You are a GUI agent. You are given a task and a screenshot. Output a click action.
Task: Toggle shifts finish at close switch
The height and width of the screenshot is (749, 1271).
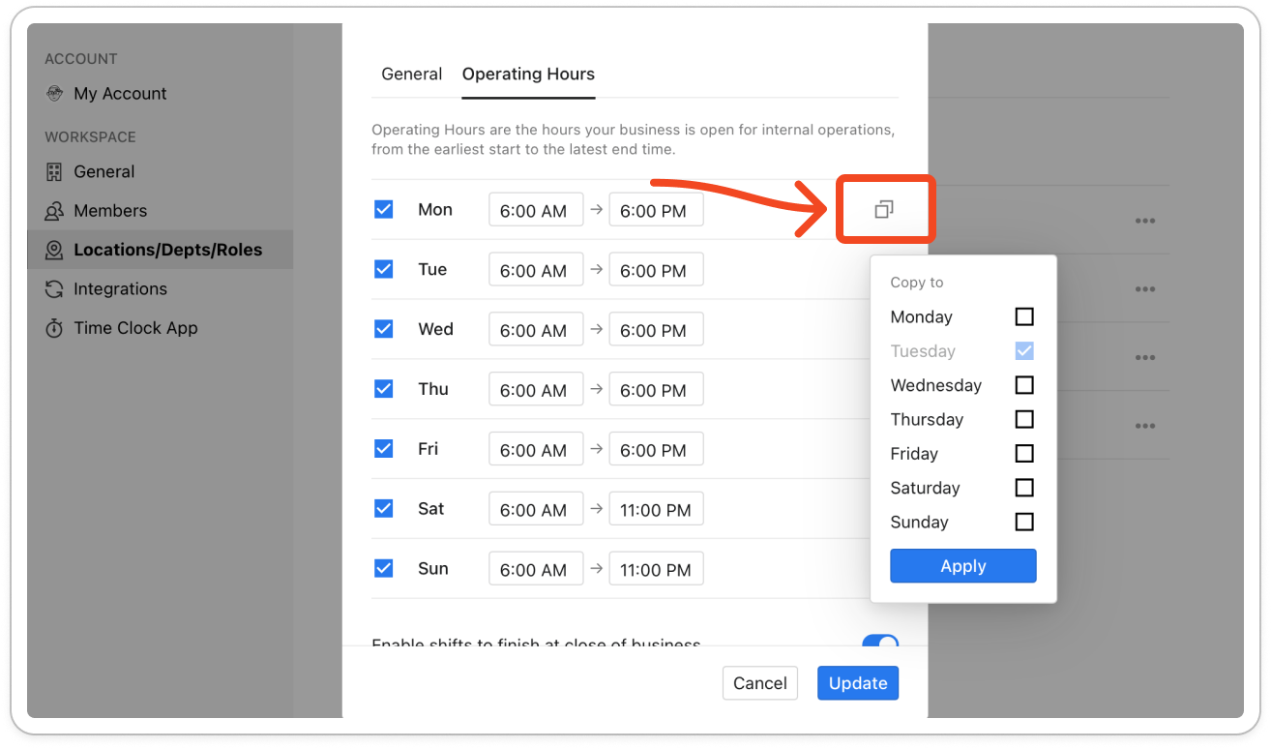880,643
